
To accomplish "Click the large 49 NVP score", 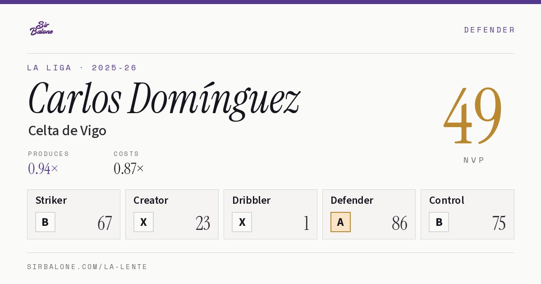I will tap(473, 115).
